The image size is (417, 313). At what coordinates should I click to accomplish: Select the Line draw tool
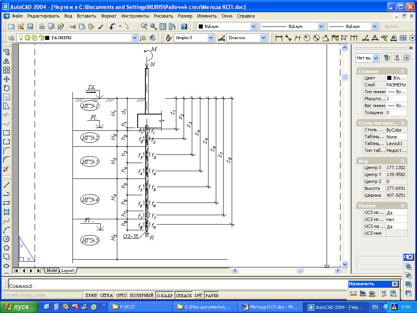(7, 185)
